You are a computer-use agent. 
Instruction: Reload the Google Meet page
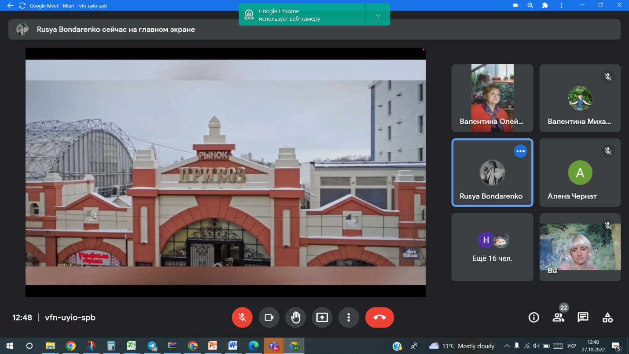click(x=22, y=6)
